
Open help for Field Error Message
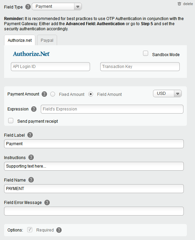pyautogui.click(x=47, y=202)
